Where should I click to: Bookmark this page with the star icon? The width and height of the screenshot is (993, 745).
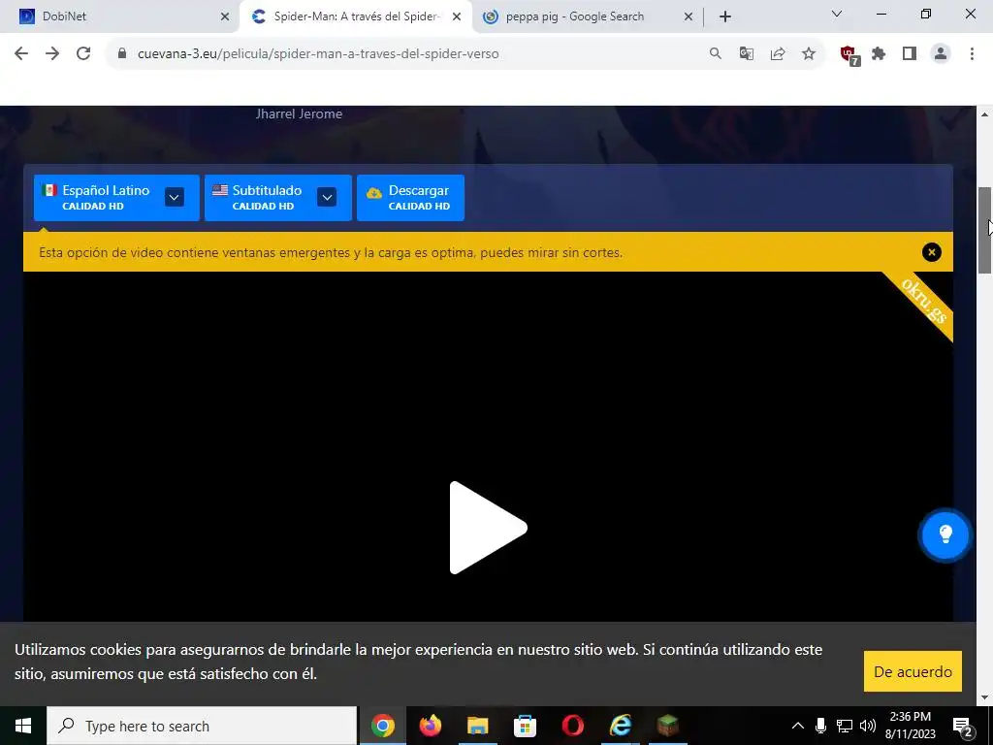click(x=809, y=54)
